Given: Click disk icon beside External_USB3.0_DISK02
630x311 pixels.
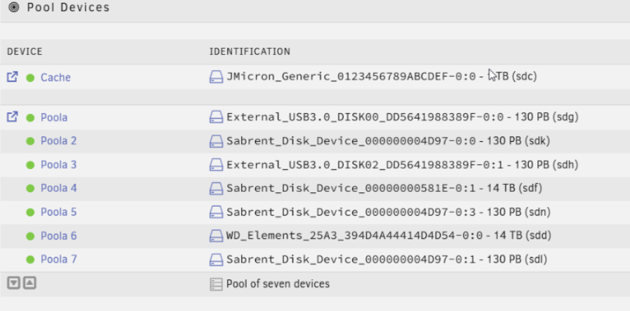Looking at the screenshot, I should pyautogui.click(x=216, y=164).
